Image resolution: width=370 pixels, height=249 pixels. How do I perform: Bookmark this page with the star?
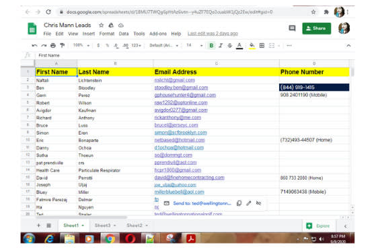click(313, 12)
